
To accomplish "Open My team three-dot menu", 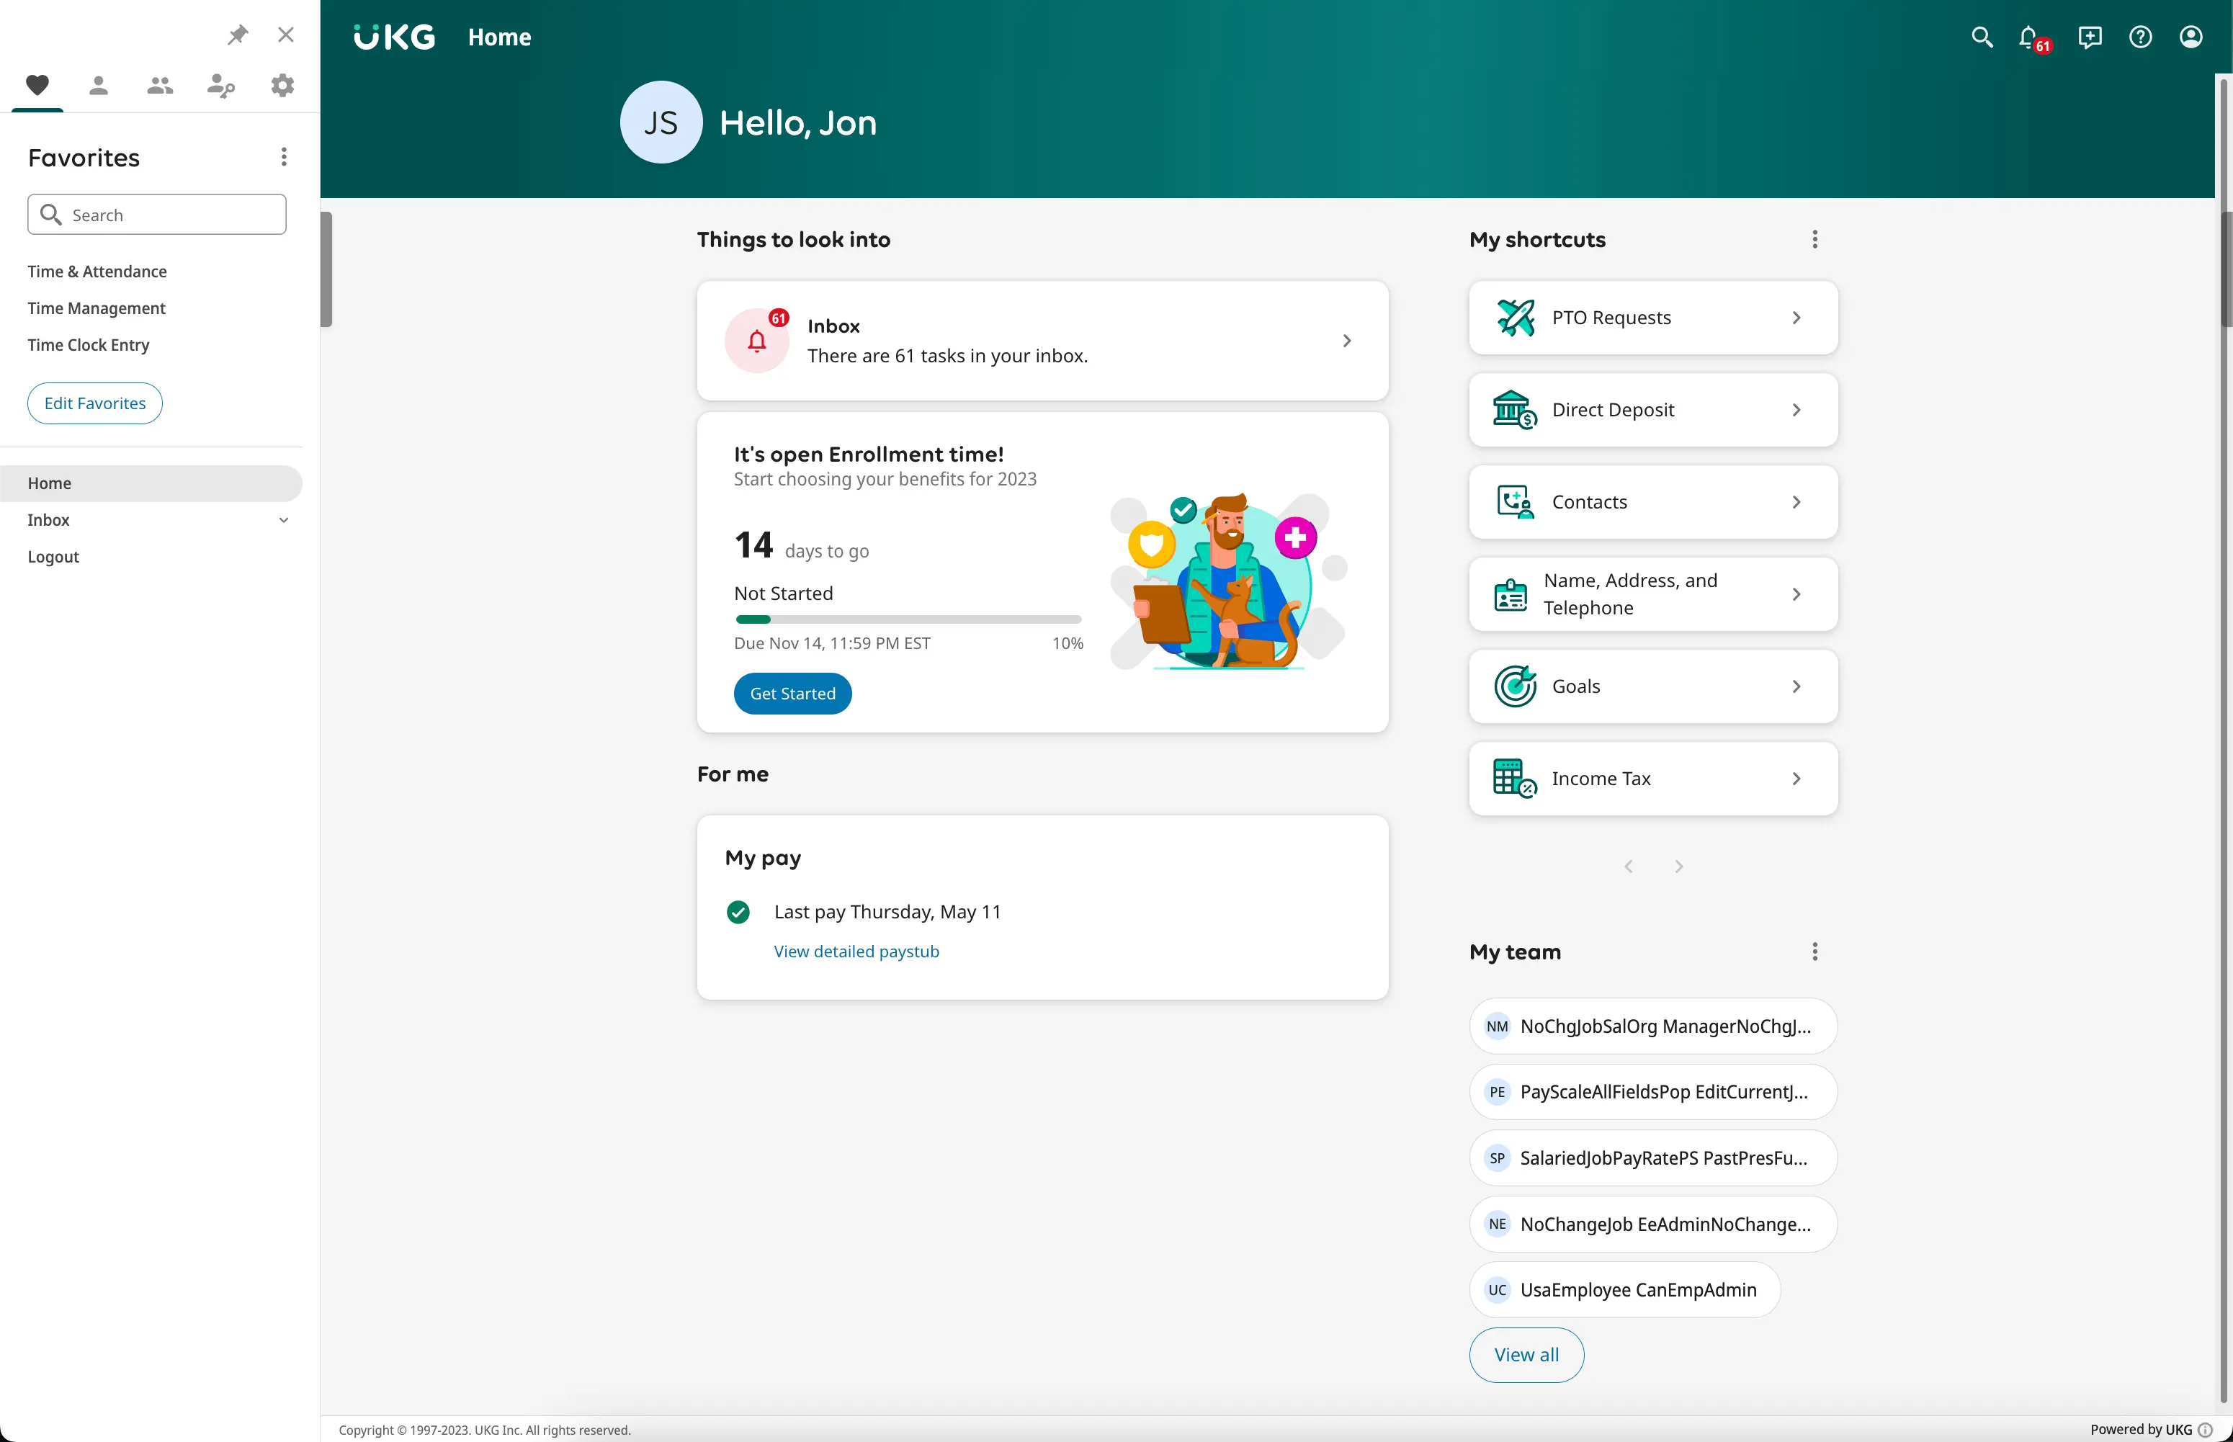I will [1814, 951].
